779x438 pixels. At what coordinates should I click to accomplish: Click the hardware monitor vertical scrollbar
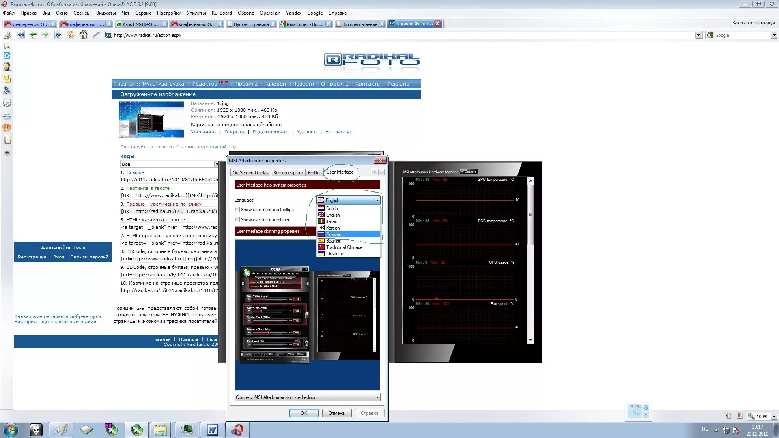pyautogui.click(x=530, y=215)
